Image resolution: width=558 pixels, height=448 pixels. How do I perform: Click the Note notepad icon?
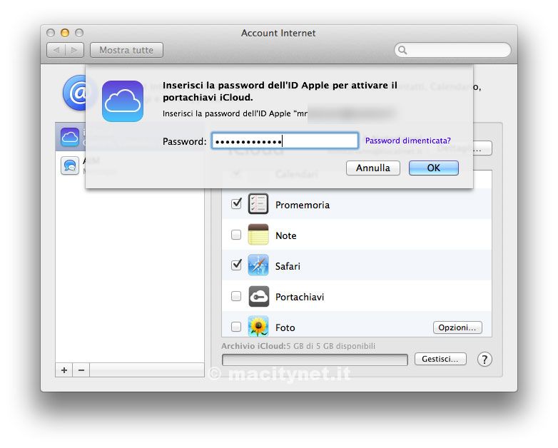click(x=258, y=235)
